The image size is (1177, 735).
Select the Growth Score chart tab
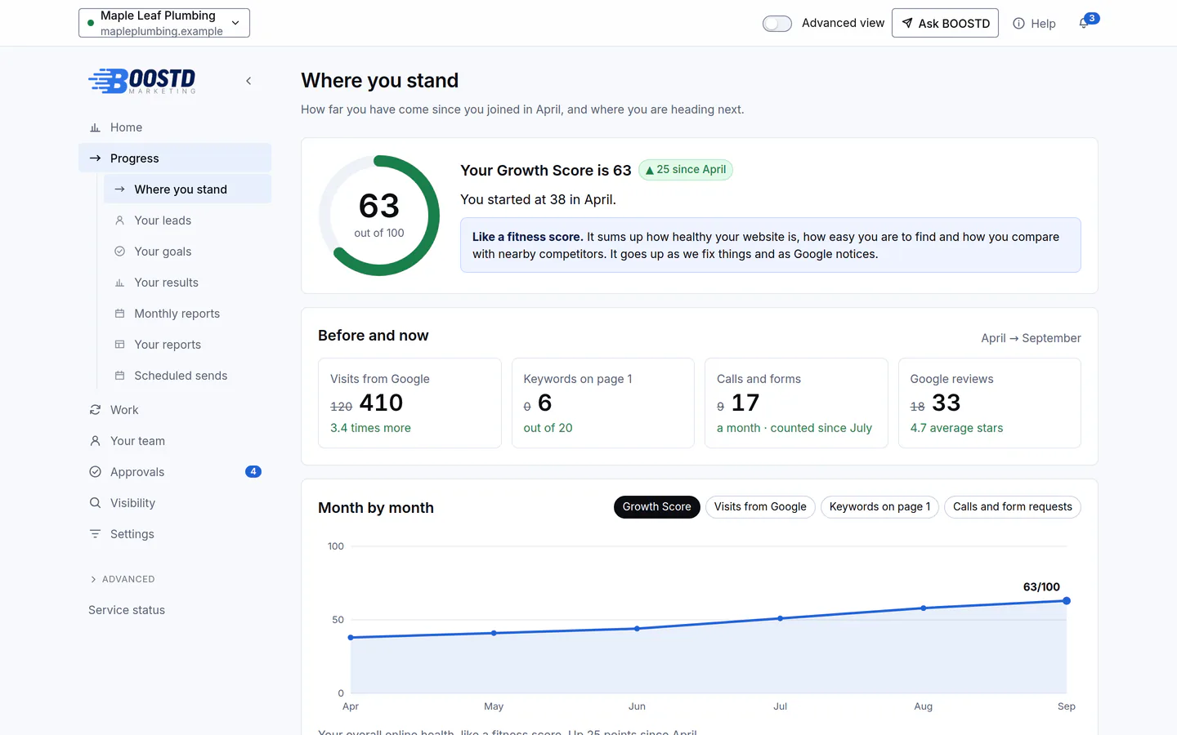tap(656, 507)
